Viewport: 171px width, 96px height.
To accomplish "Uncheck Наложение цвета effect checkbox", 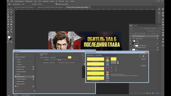I will [x=15, y=77].
